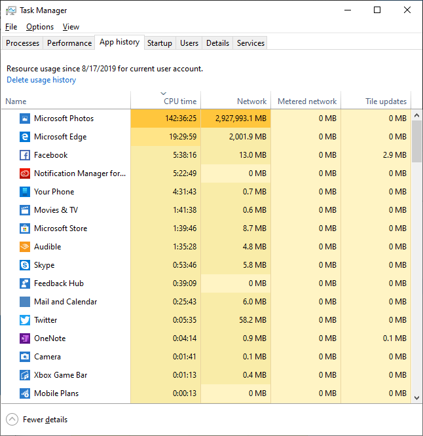Click the Microsoft Store icon
This screenshot has width=423, height=436.
[25, 228]
